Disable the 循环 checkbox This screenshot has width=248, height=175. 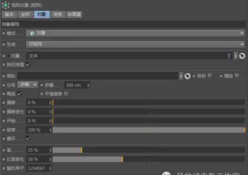click(28, 138)
